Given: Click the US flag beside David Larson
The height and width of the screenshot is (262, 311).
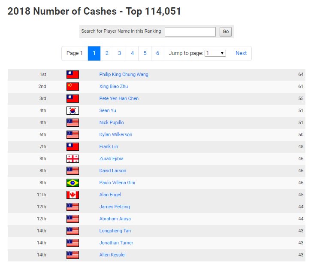Looking at the screenshot, I should click(72, 171).
